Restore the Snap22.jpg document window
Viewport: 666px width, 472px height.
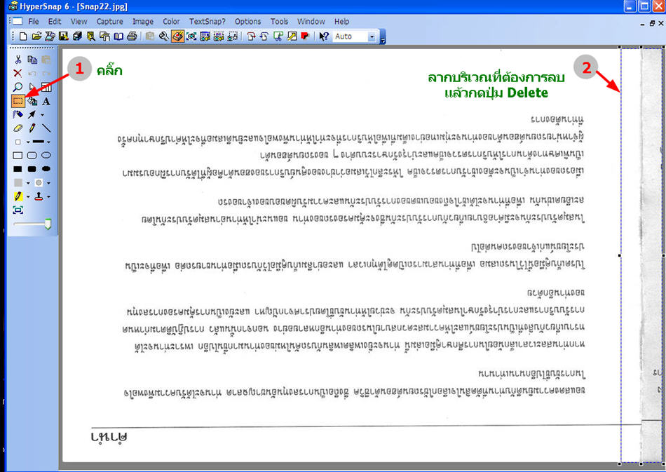[x=652, y=23]
